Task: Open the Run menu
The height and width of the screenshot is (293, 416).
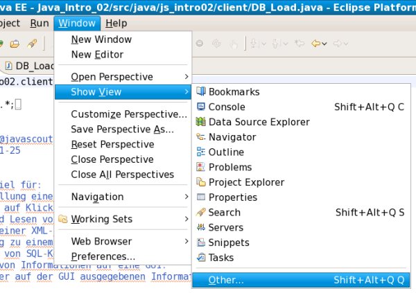Action: [40, 23]
